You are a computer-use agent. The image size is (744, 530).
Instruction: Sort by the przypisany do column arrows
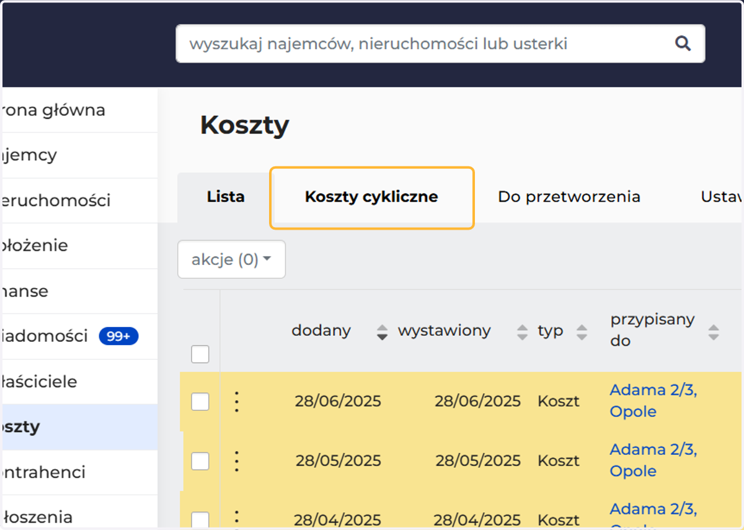click(714, 332)
